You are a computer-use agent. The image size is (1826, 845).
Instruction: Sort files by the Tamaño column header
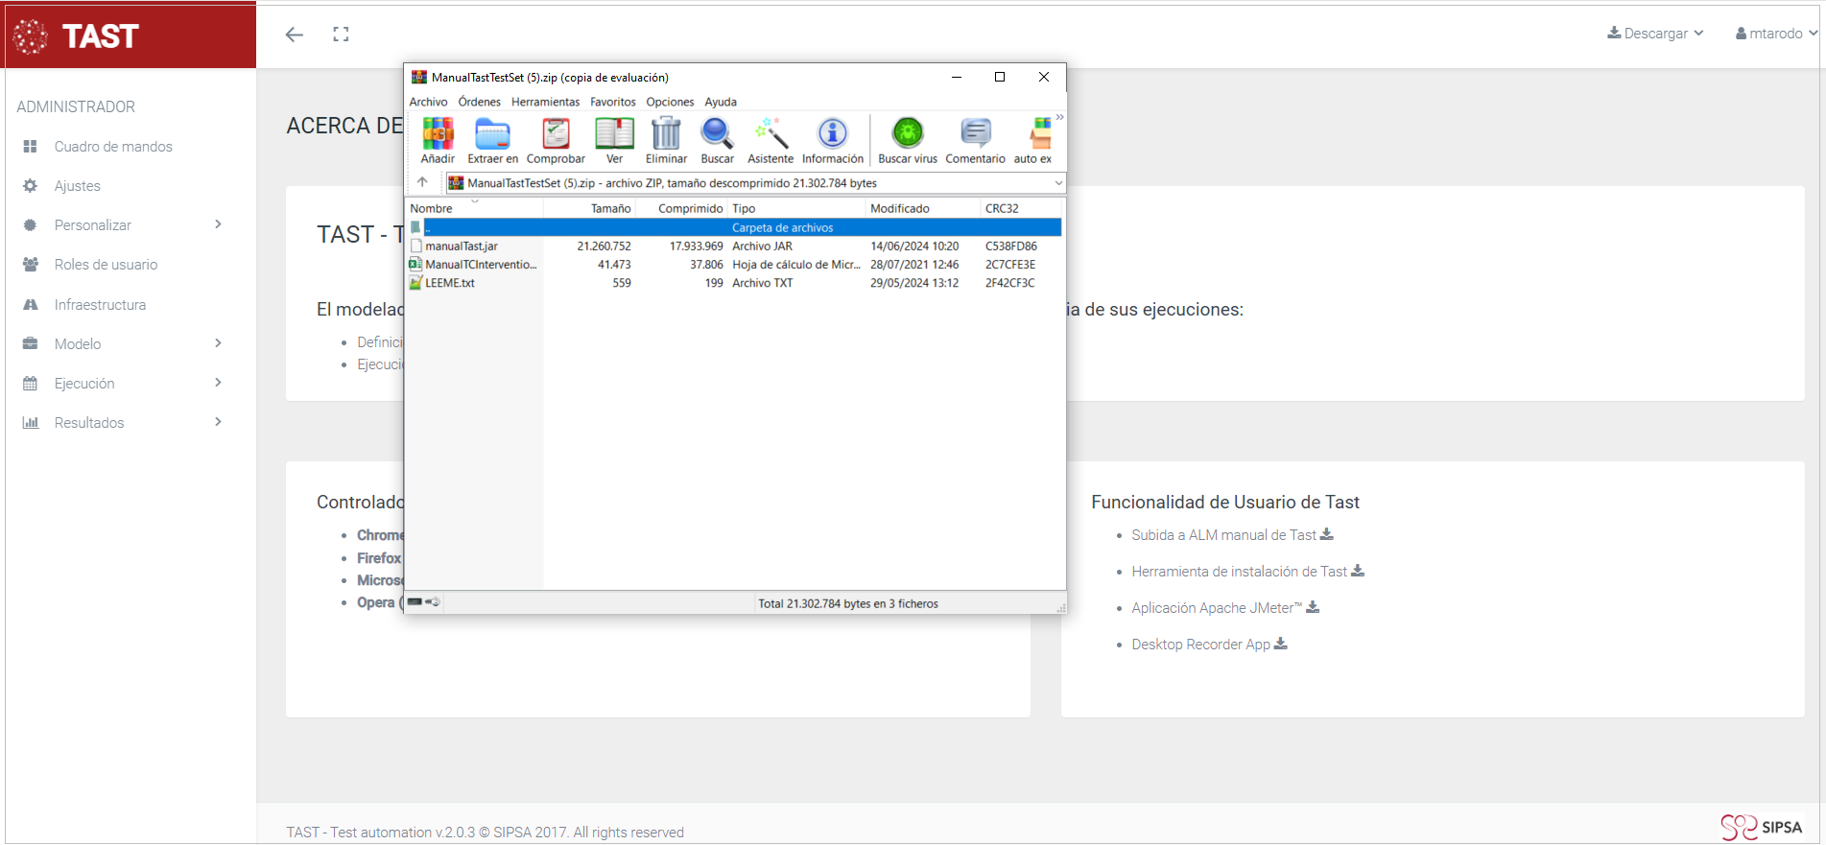tap(610, 208)
